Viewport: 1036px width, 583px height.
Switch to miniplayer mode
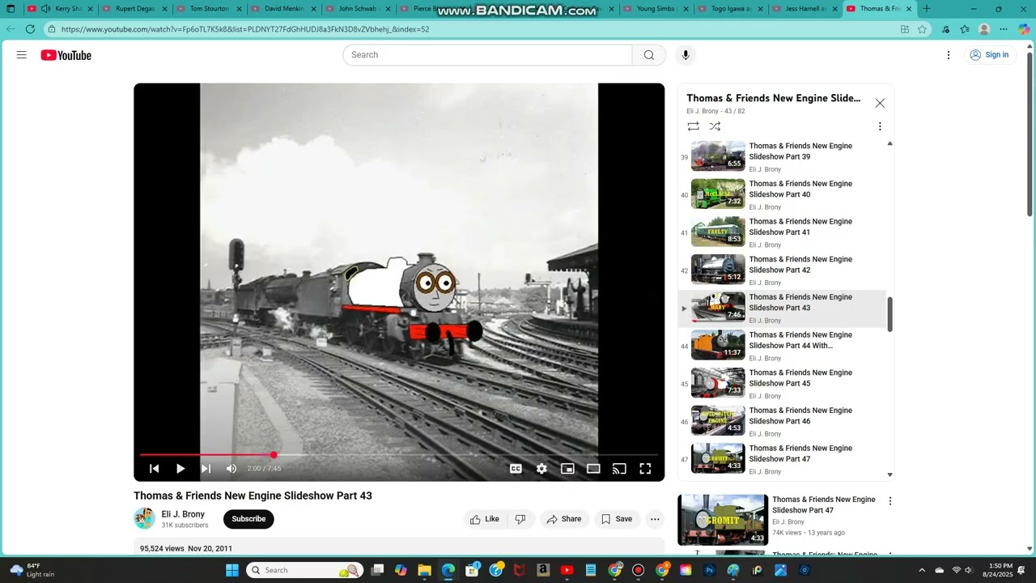(x=567, y=469)
